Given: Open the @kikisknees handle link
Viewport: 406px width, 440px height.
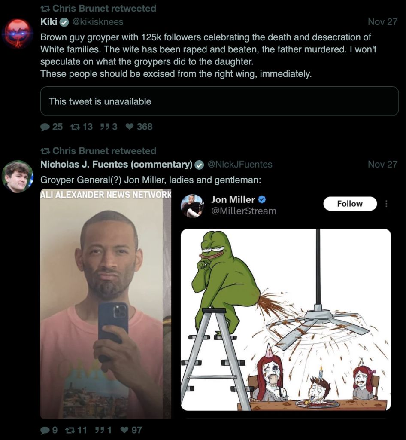Looking at the screenshot, I should coord(98,22).
